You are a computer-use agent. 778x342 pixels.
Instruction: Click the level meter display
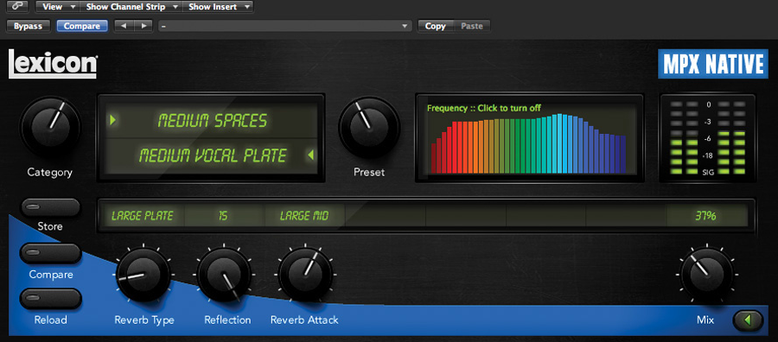708,138
